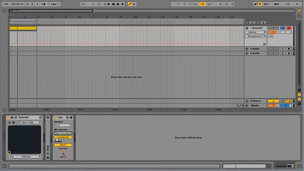Click the 1 % CPU load meter
The width and height of the screenshot is (304, 171).
[x=287, y=4]
